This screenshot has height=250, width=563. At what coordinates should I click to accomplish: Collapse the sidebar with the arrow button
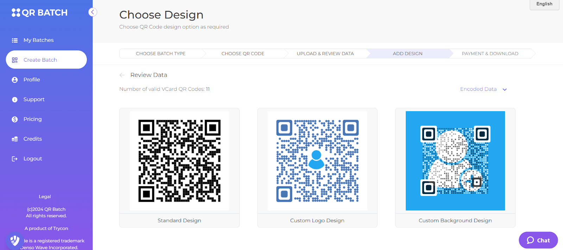pos(93,12)
